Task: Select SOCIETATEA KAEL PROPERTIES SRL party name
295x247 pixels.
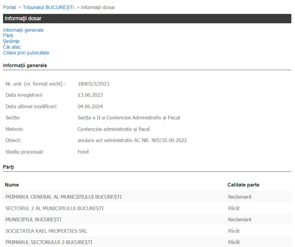Action: click(46, 231)
